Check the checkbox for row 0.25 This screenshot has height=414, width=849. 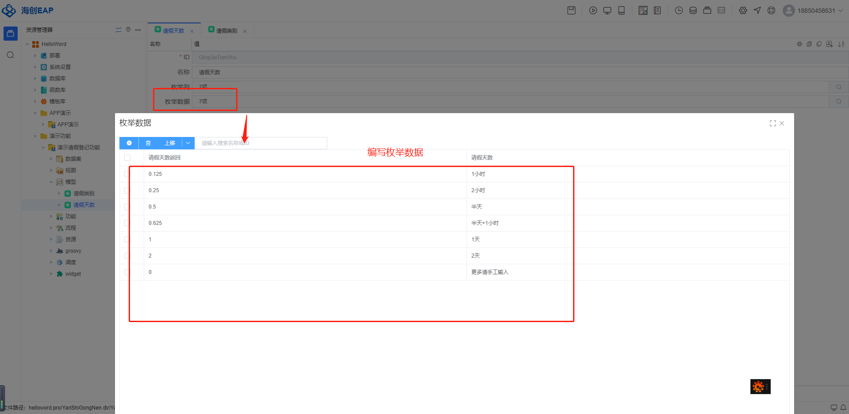tap(127, 190)
